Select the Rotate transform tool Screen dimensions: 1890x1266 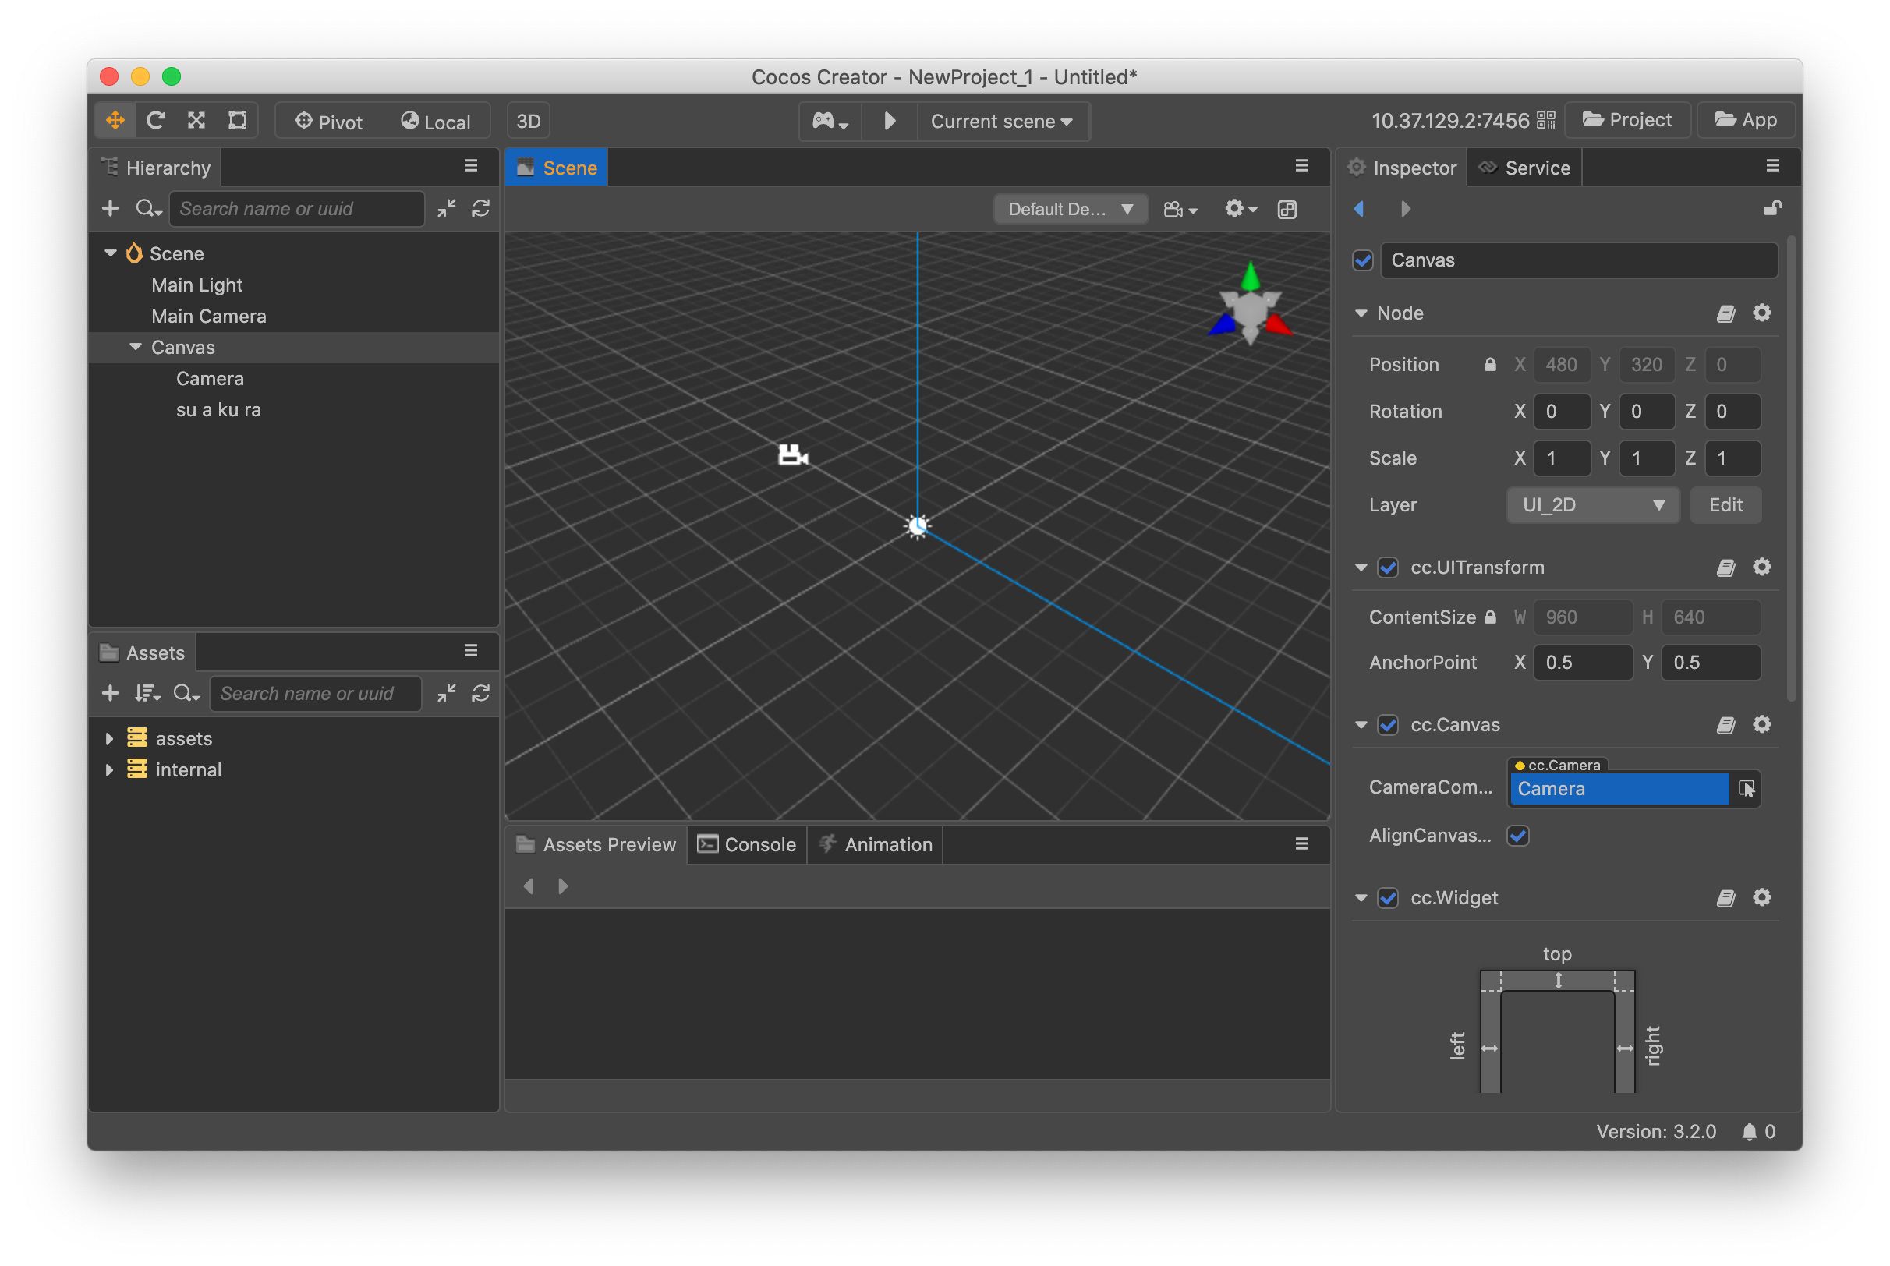click(x=156, y=121)
